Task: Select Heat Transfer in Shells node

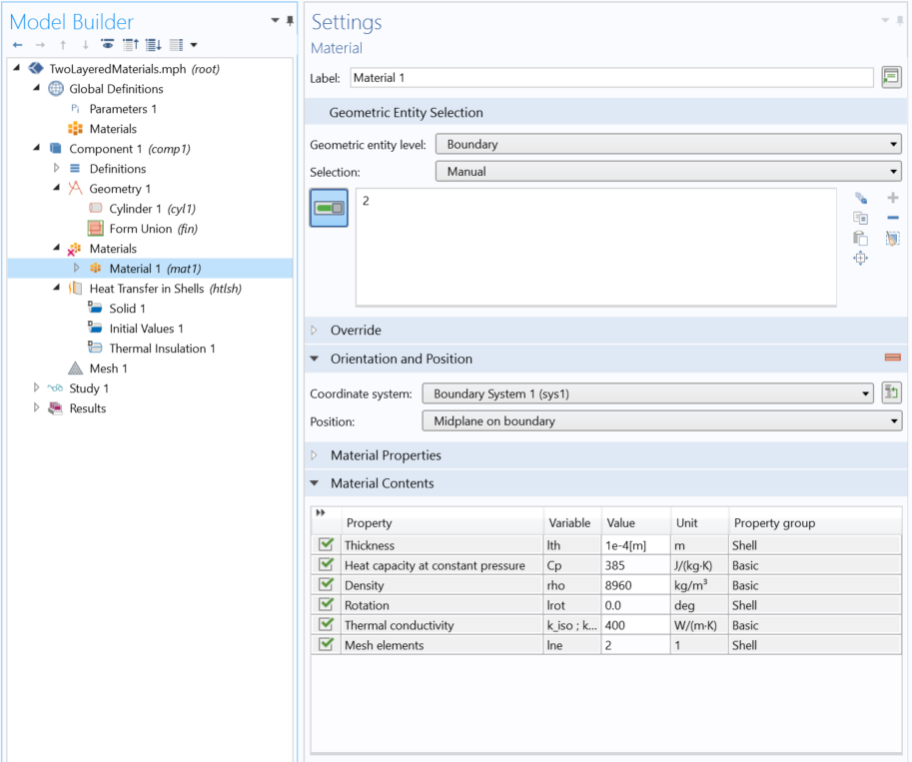Action: pos(165,289)
